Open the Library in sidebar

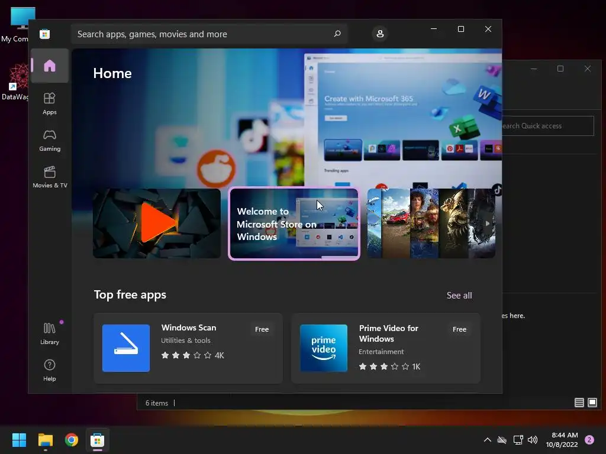50,334
